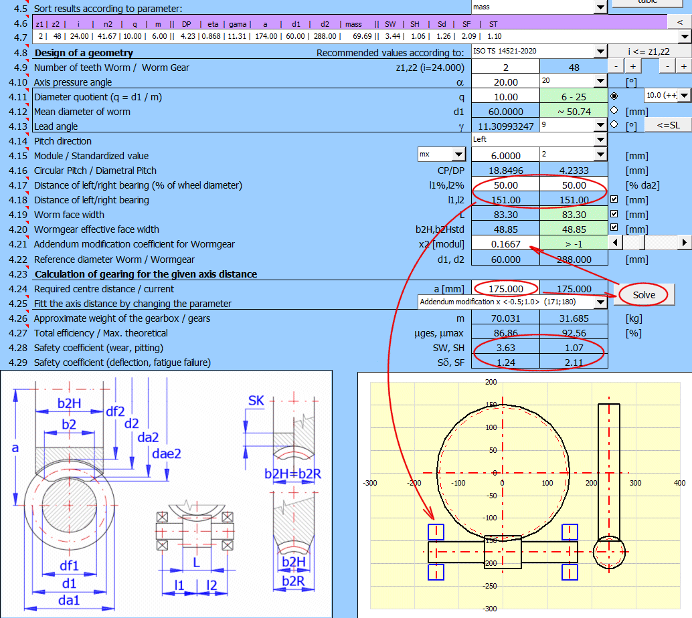The width and height of the screenshot is (692, 618).
Task: Open the standardized module dropdown showing 2
Action: (x=600, y=154)
